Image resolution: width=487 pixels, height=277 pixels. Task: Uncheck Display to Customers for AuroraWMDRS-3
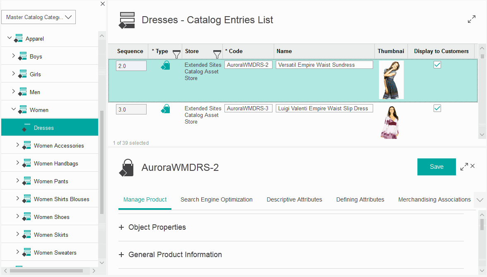pyautogui.click(x=437, y=108)
